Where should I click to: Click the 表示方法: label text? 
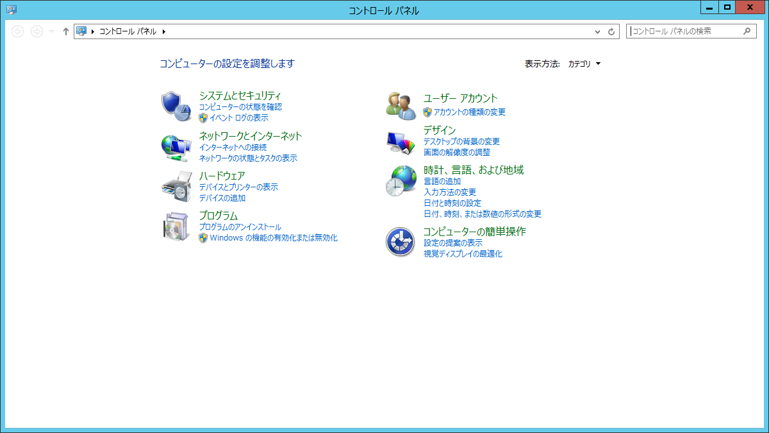point(542,64)
